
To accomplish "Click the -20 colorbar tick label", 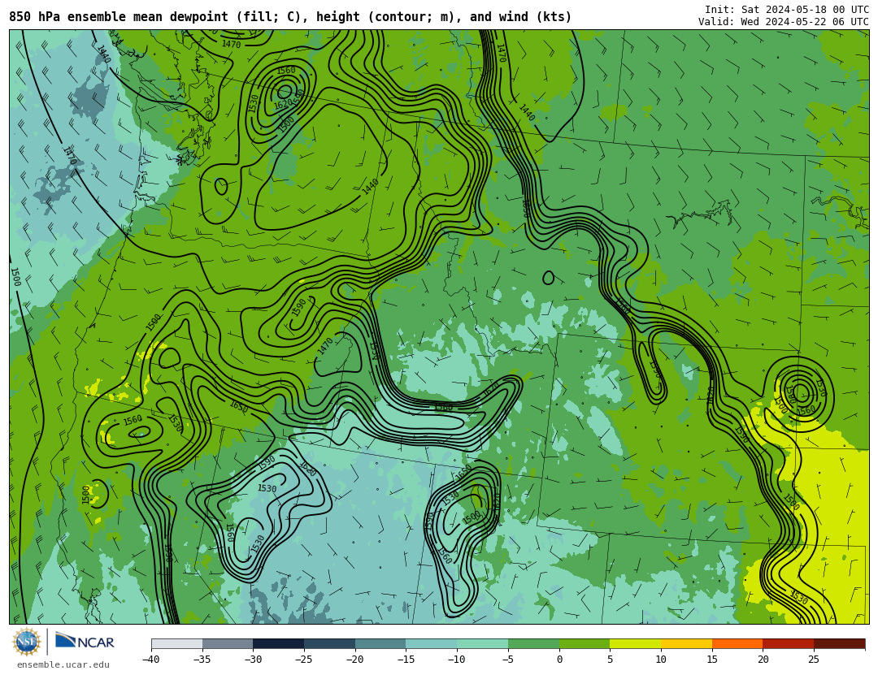I will tap(354, 660).
